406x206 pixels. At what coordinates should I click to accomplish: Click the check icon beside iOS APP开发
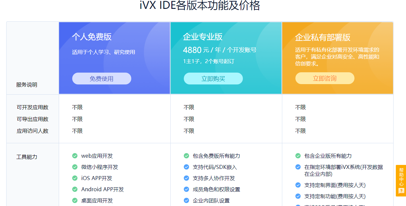(75, 178)
